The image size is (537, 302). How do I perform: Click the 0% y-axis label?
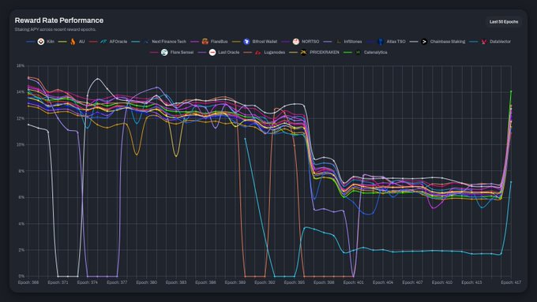click(21, 276)
